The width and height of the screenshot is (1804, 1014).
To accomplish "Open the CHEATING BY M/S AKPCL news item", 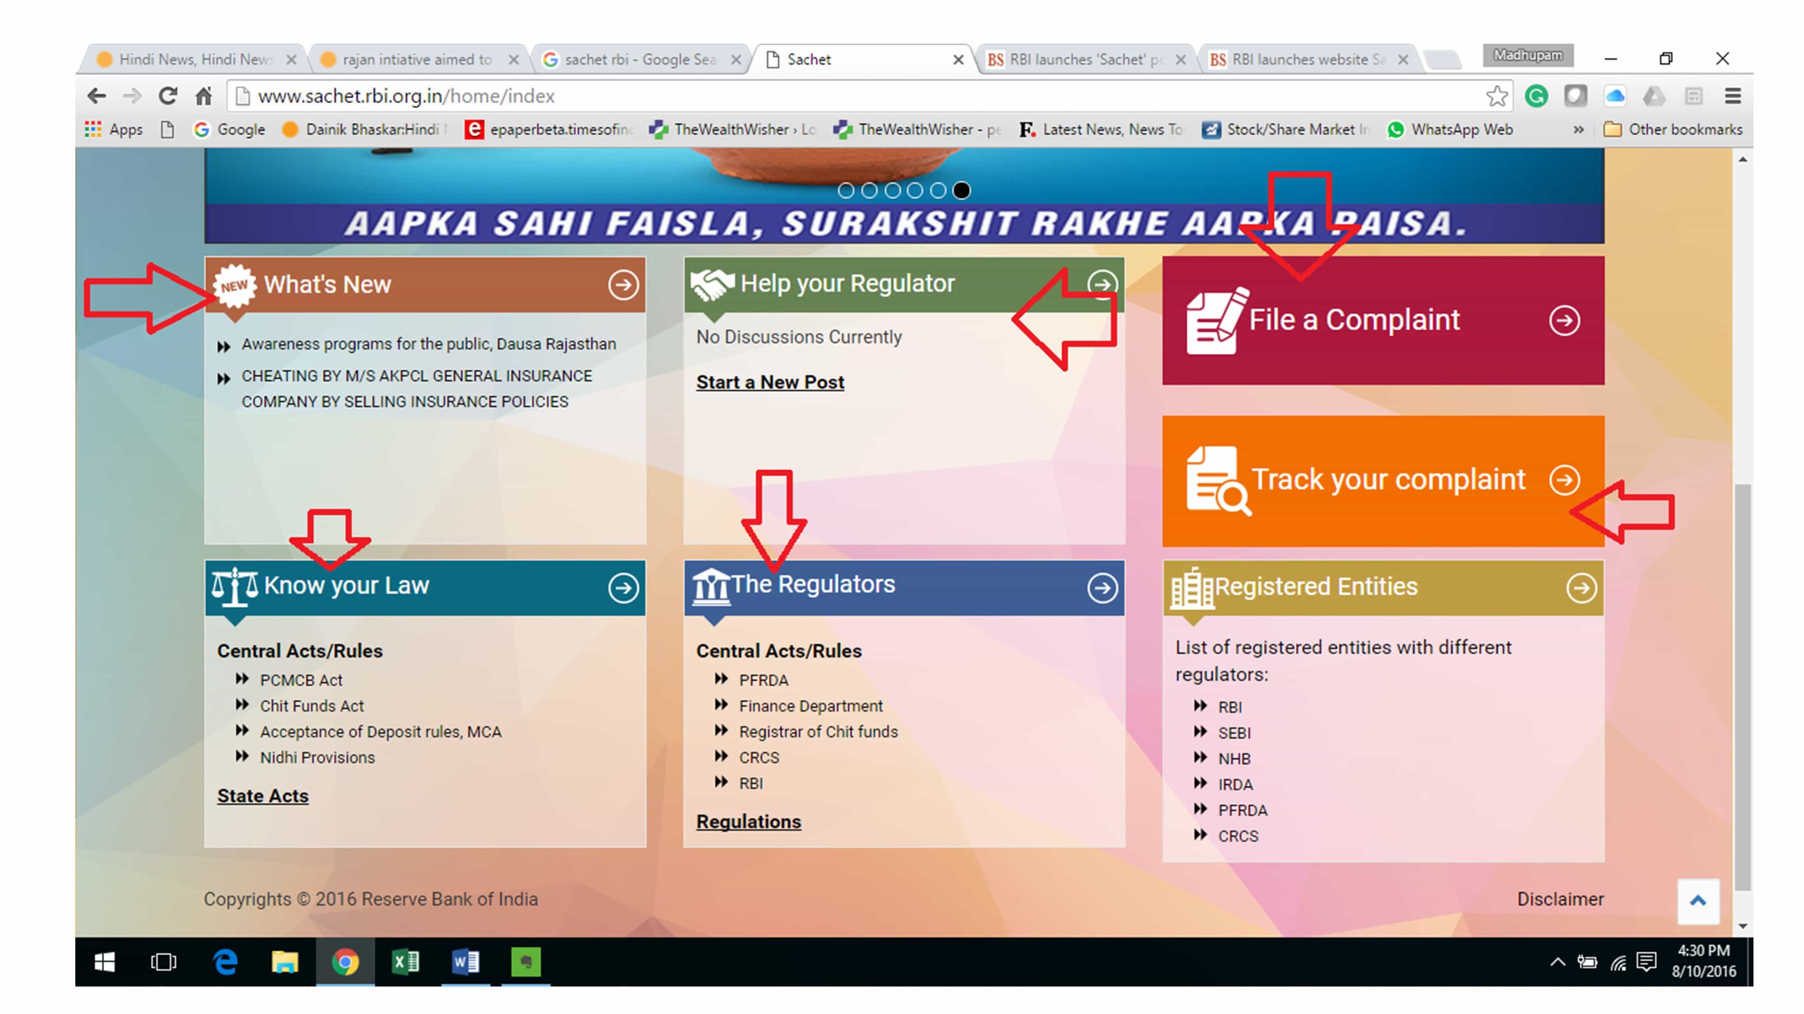I will (417, 389).
